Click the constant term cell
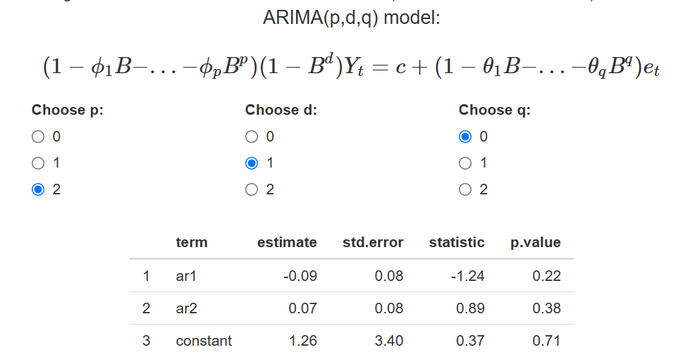683x364 pixels. [204, 341]
